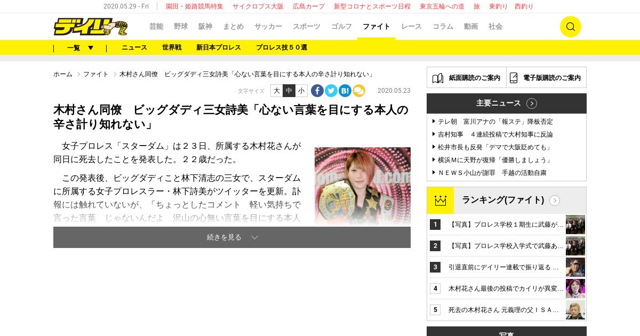Set text size to 小

pos(301,91)
